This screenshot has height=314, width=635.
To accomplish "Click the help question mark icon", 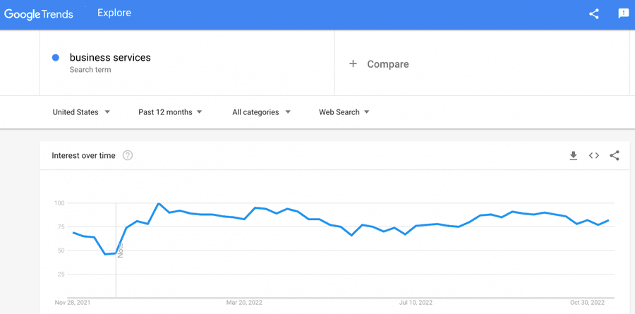I will tap(128, 155).
